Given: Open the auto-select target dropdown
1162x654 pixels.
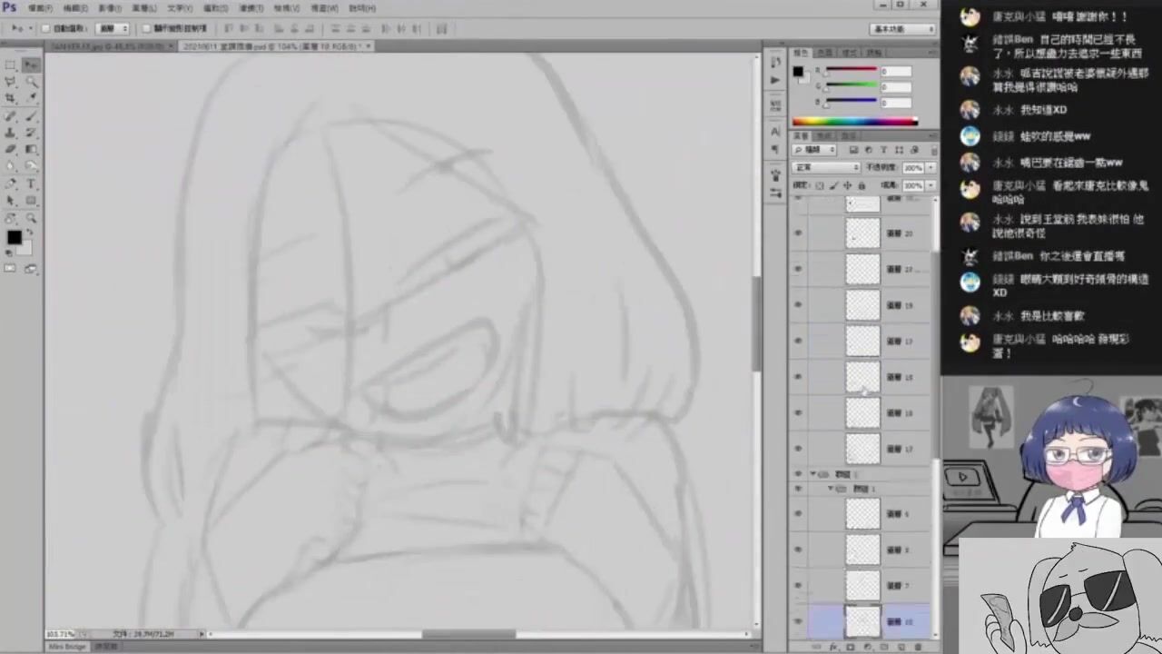Looking at the screenshot, I should (x=113, y=29).
